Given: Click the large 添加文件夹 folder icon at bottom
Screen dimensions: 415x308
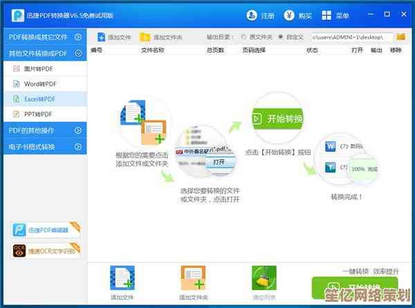Looking at the screenshot, I should (x=193, y=278).
